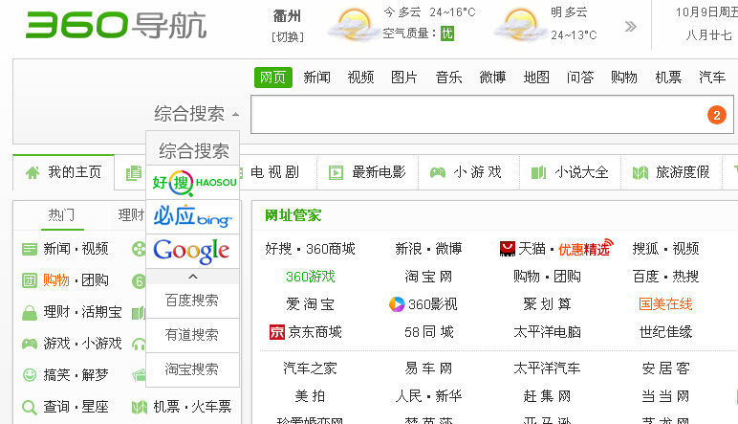Viewport: 738px width, 424px height.
Task: Open the 我的主页 home tab
Action: (x=63, y=172)
